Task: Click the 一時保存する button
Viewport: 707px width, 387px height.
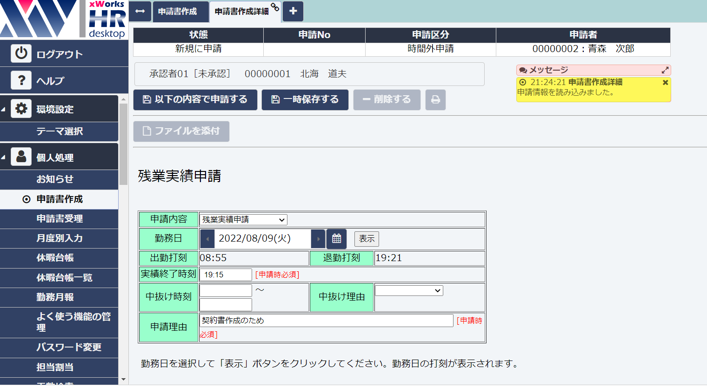Action: pos(305,100)
